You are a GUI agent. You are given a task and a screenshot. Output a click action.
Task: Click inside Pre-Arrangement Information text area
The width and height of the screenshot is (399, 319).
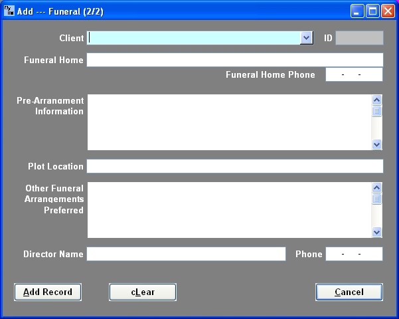coord(229,122)
